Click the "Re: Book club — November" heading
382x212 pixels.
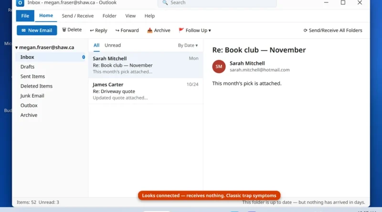(x=259, y=50)
